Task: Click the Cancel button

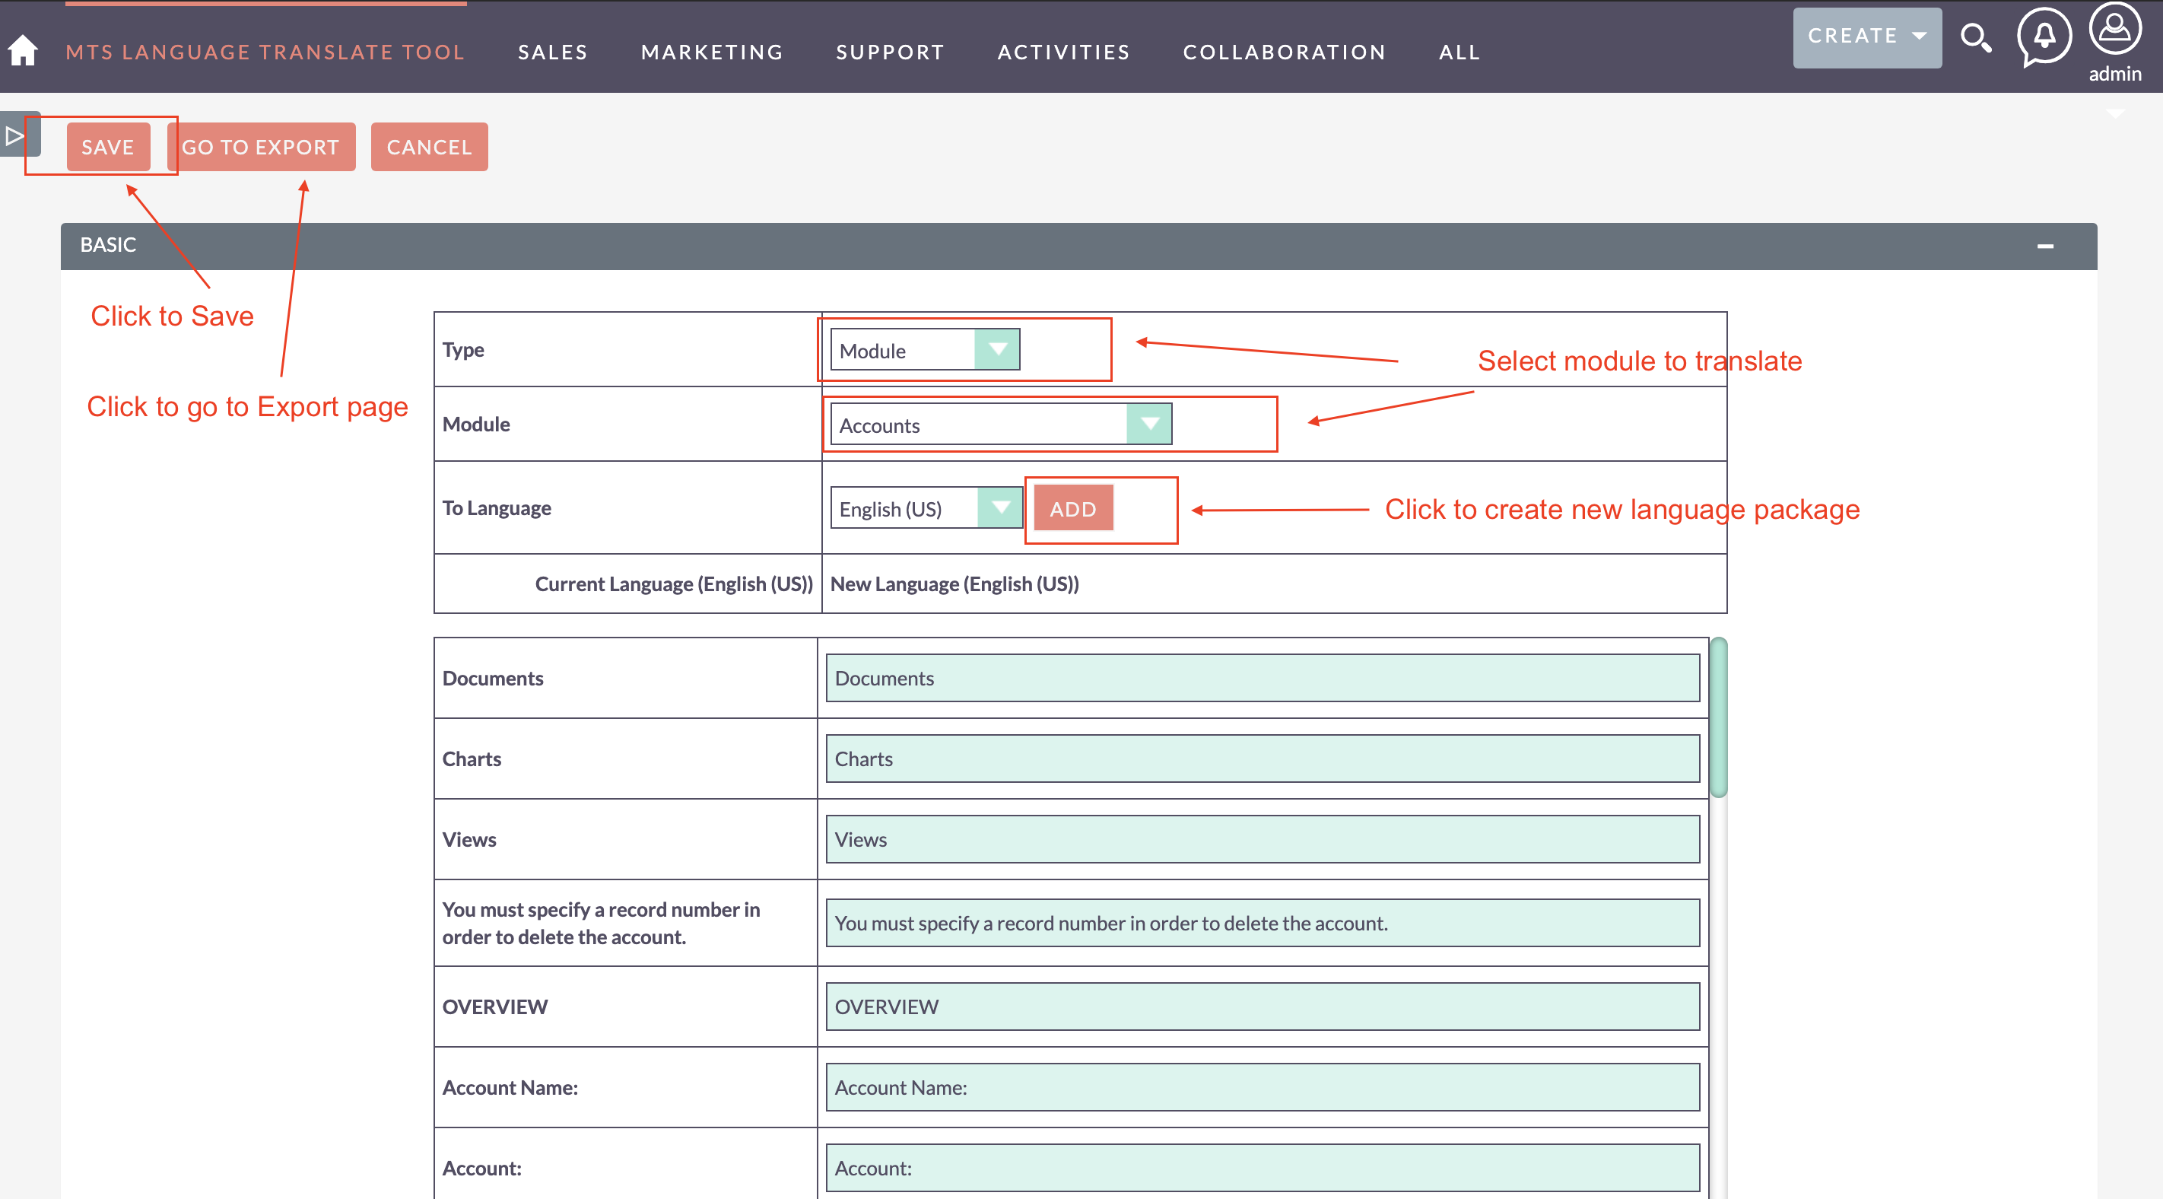Action: click(429, 147)
